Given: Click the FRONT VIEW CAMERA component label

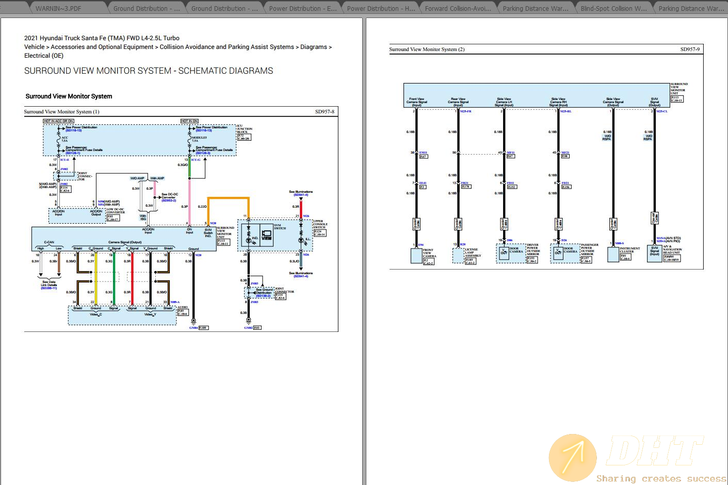Looking at the screenshot, I should click(x=429, y=253).
